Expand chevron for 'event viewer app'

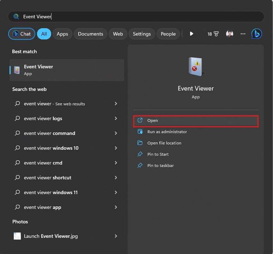pyautogui.click(x=116, y=207)
